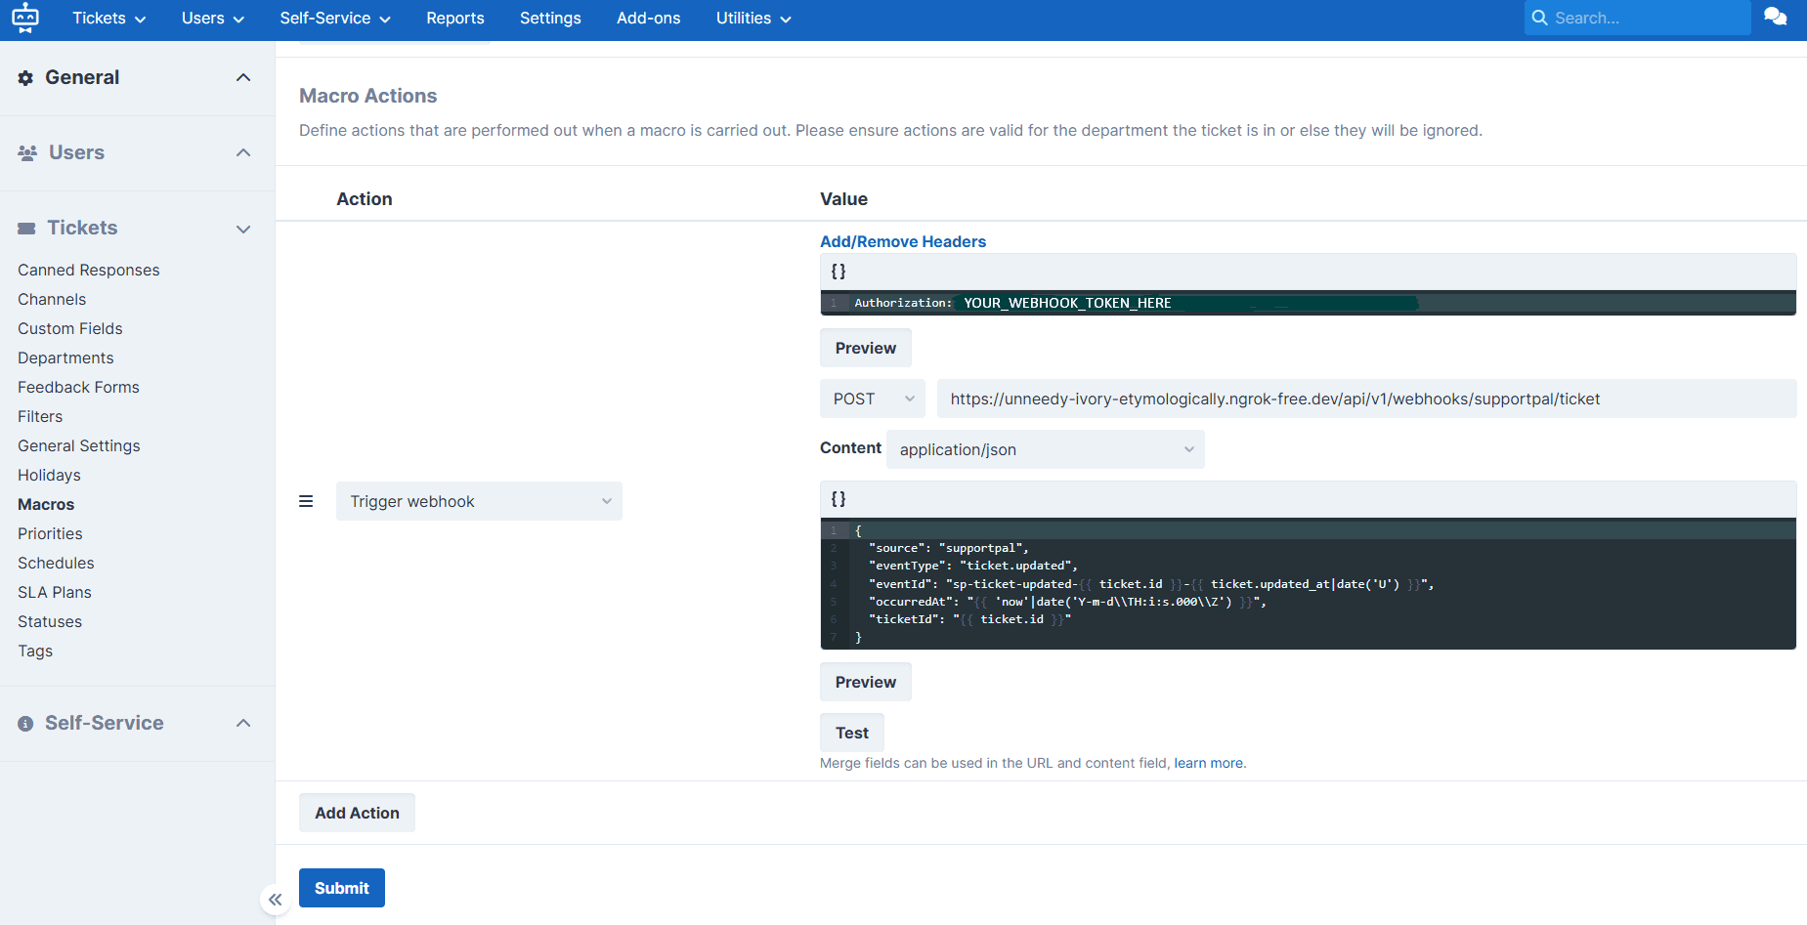This screenshot has height=925, width=1807.
Task: Click Add/Remove Headers link
Action: [903, 241]
